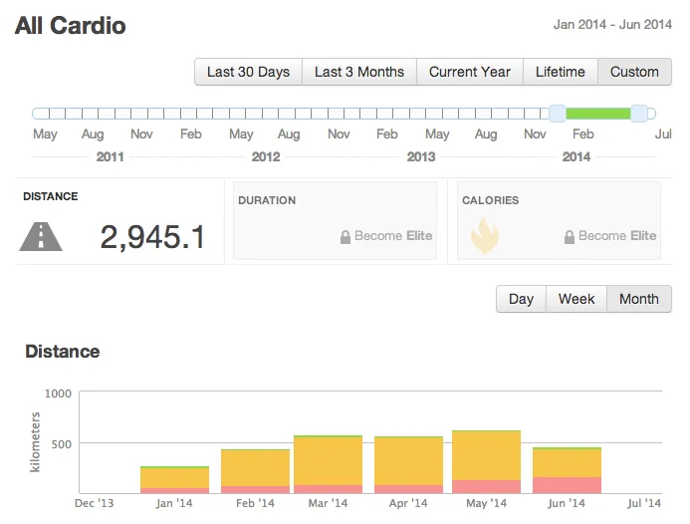Group the chart by Day
This screenshot has height=524, width=690.
(521, 299)
